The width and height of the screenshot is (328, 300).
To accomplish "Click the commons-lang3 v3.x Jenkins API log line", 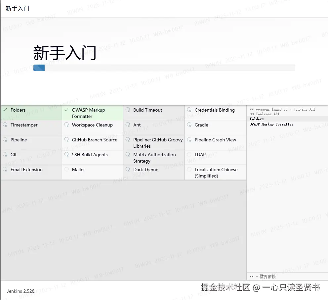I will (282, 109).
